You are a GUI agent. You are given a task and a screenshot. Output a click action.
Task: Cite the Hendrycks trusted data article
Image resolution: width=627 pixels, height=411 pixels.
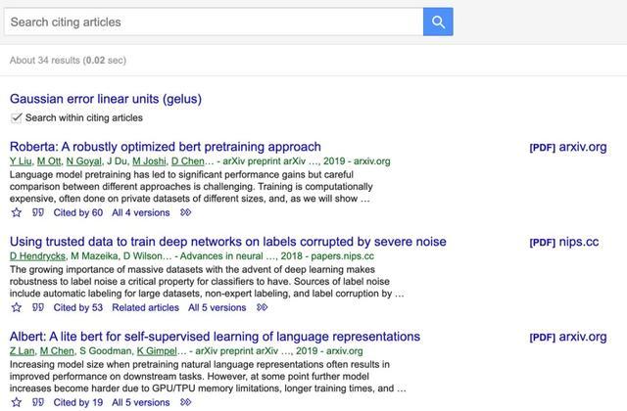[38, 307]
